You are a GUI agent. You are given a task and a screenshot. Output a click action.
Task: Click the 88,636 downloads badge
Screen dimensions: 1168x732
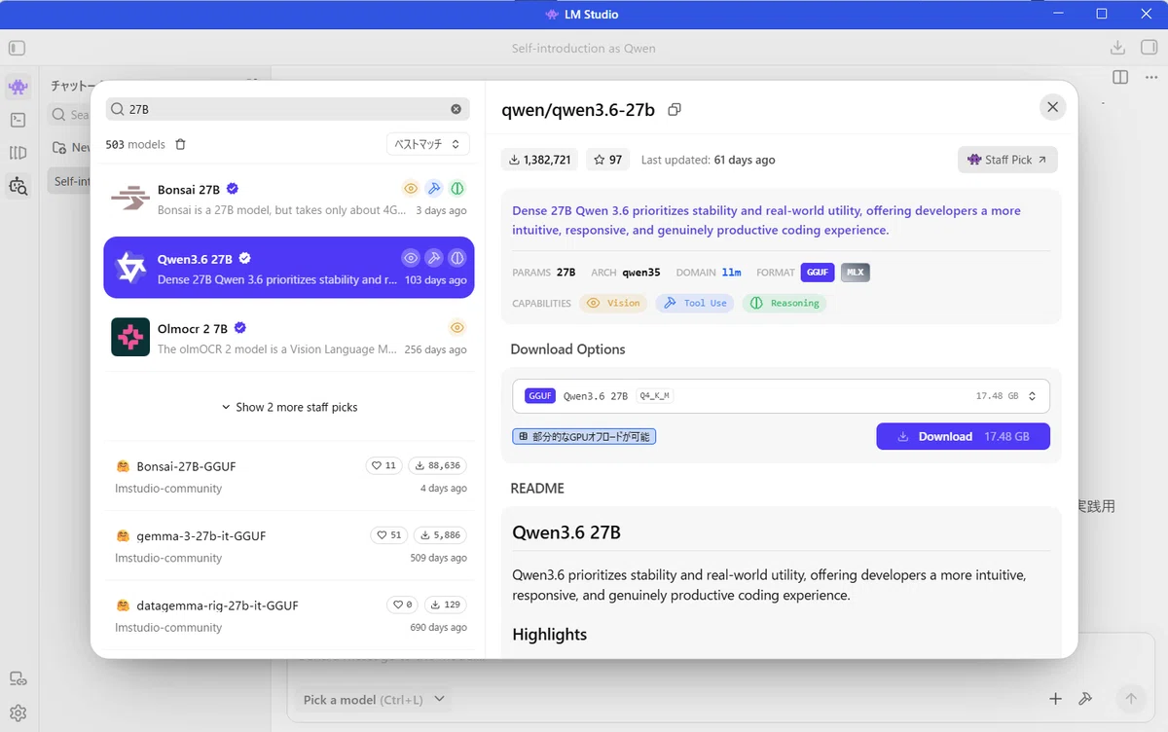[437, 466]
